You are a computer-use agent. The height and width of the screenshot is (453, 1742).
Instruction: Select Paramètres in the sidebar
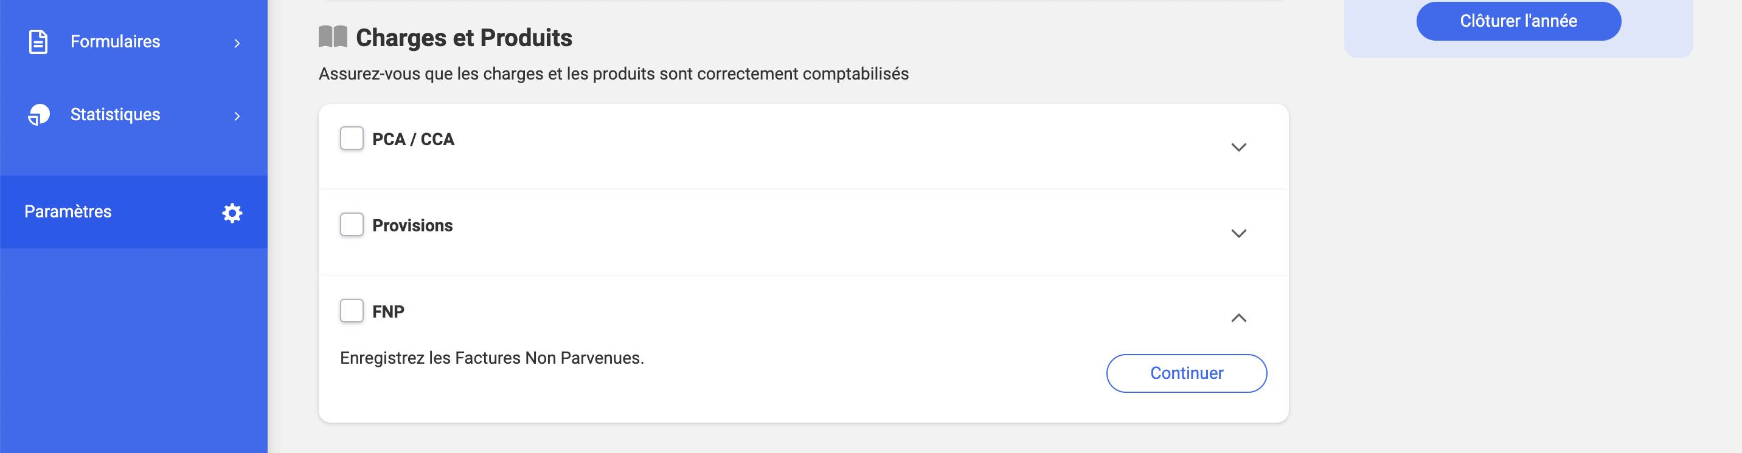coord(134,212)
